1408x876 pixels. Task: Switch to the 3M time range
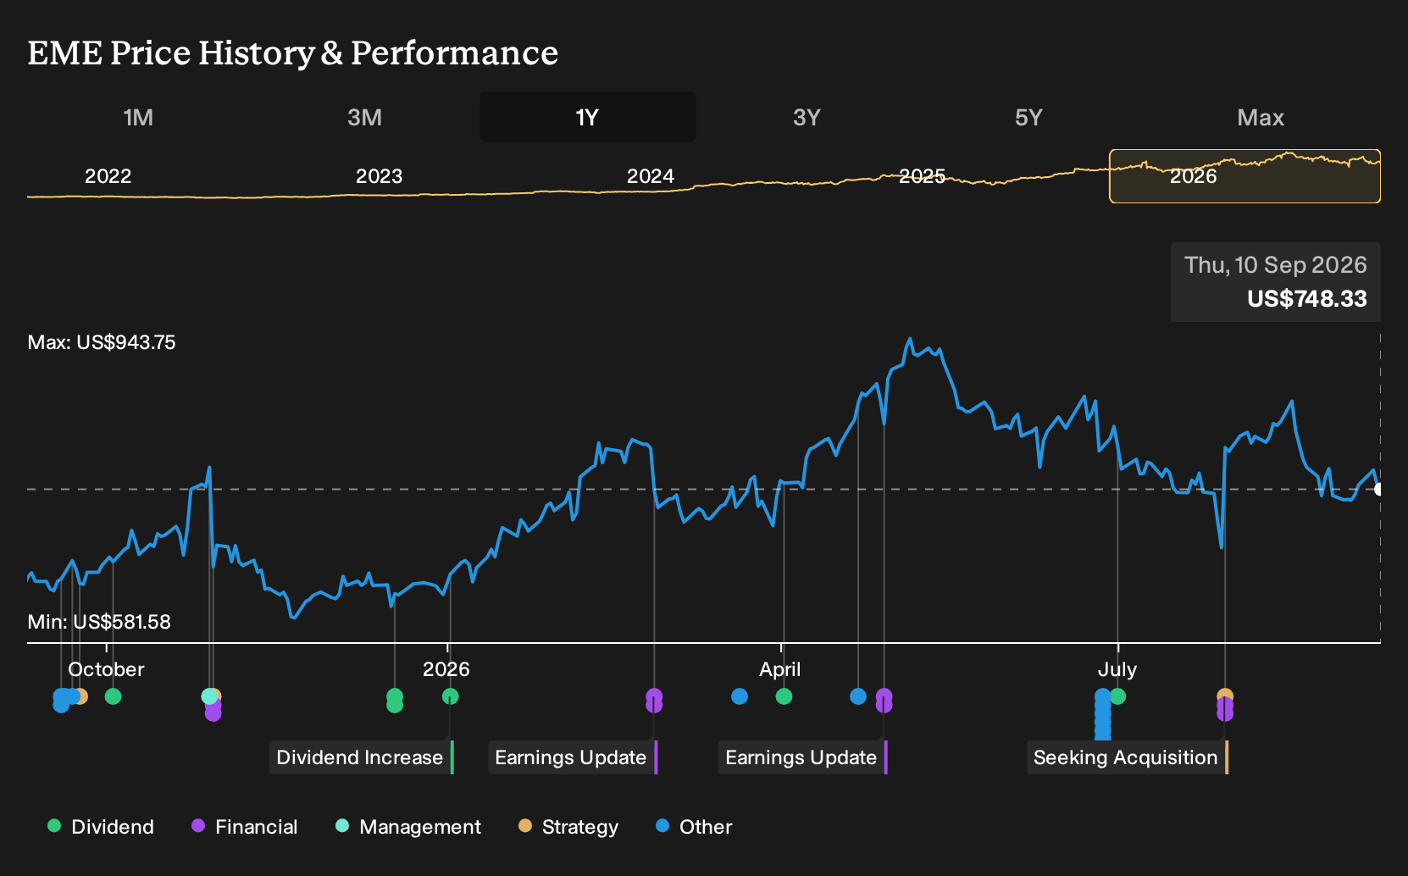tap(364, 117)
